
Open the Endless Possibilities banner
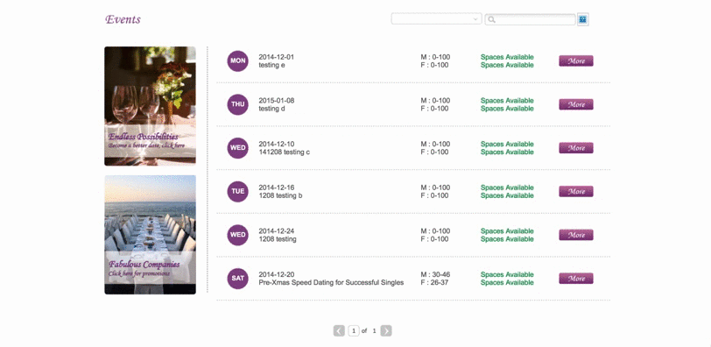[150, 106]
